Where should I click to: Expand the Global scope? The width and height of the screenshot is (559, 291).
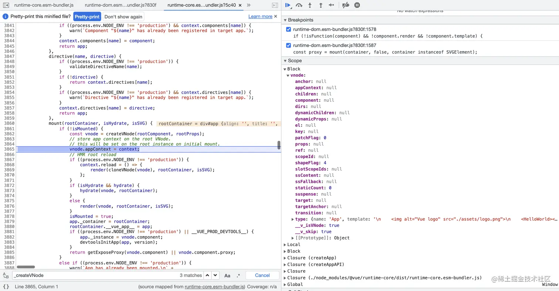click(x=285, y=284)
